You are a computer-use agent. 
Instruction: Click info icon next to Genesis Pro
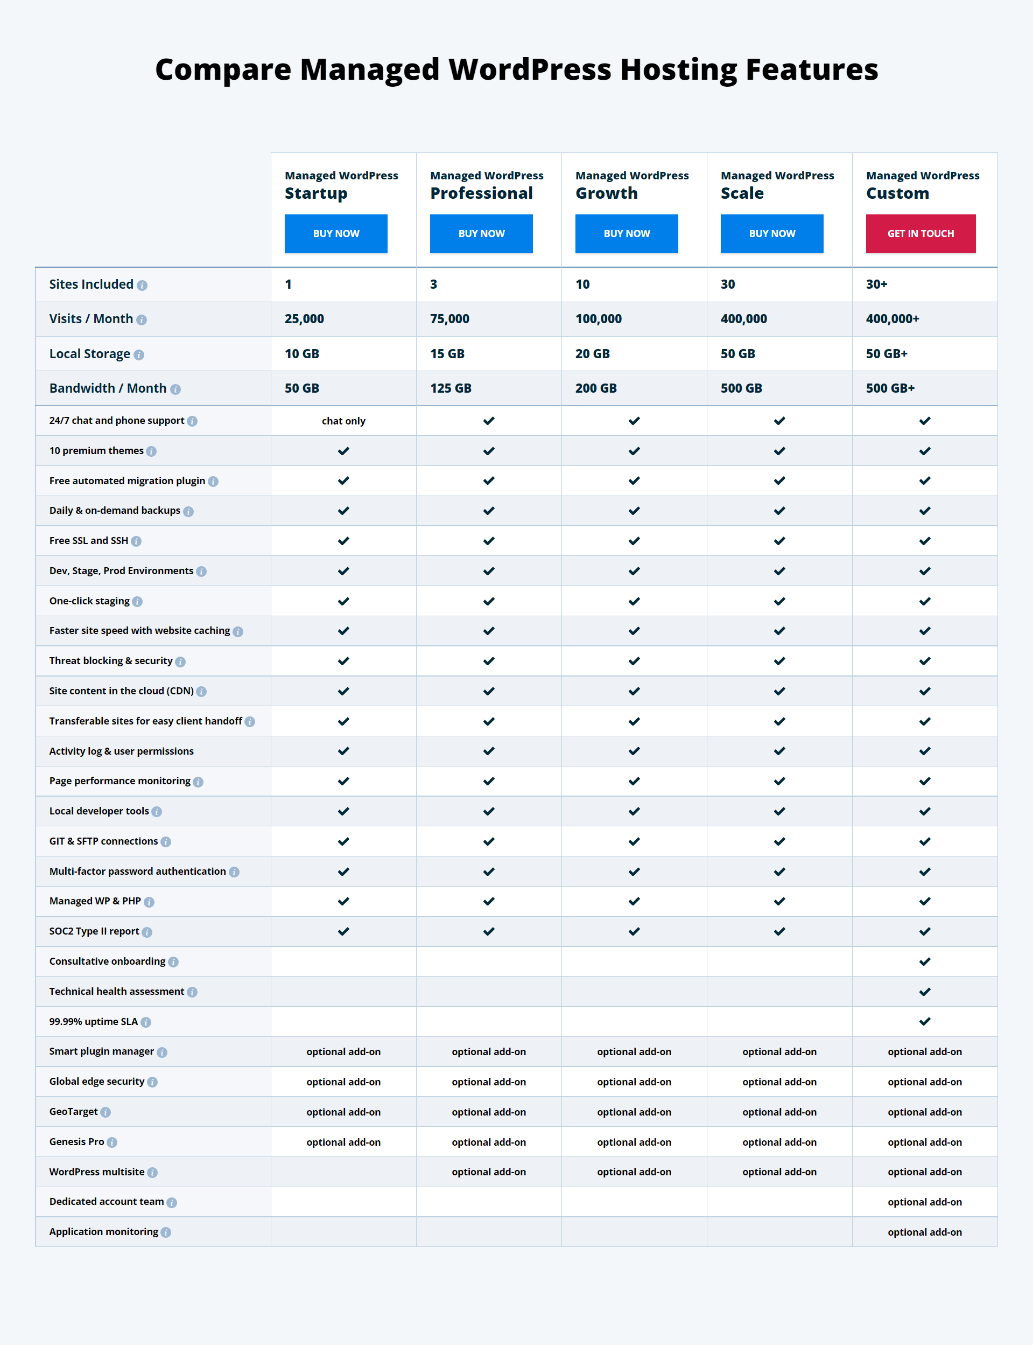click(x=112, y=1142)
